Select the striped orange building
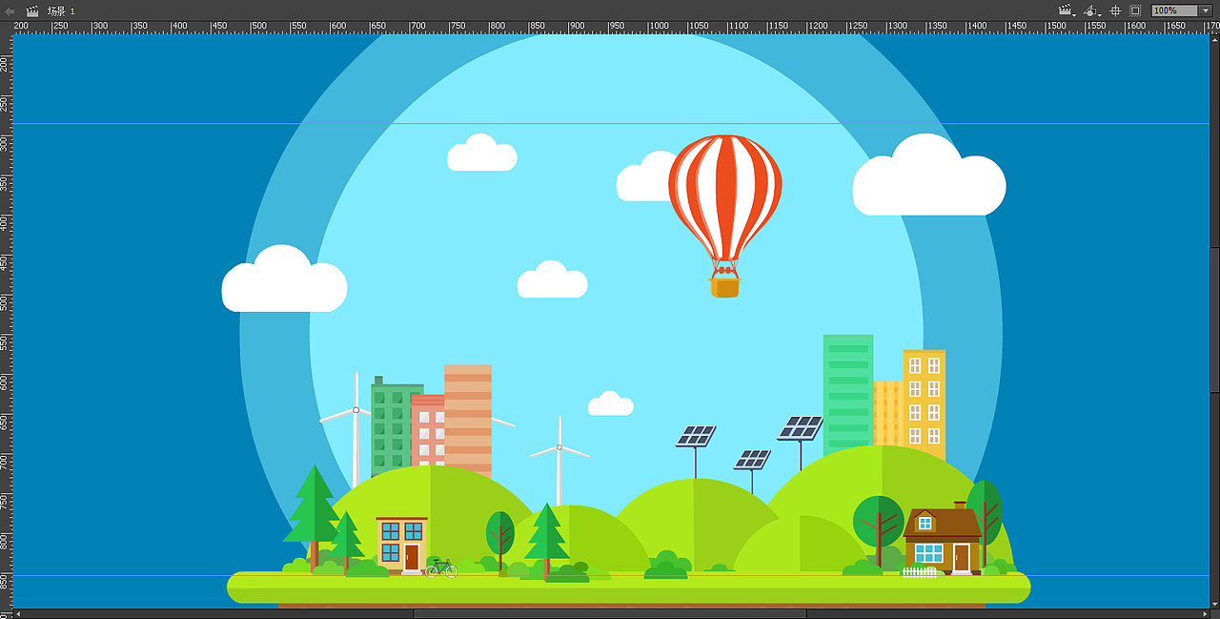 click(x=468, y=420)
